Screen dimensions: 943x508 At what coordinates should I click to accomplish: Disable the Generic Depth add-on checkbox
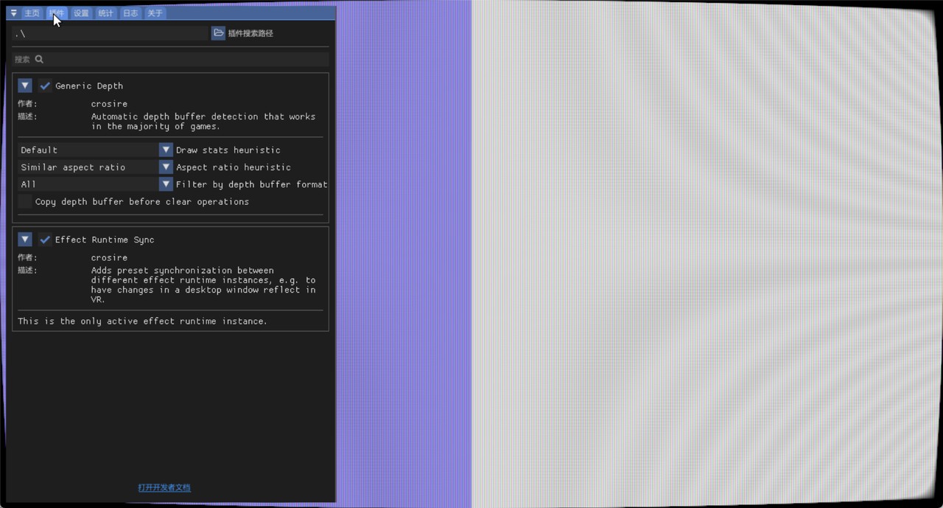pyautogui.click(x=45, y=86)
